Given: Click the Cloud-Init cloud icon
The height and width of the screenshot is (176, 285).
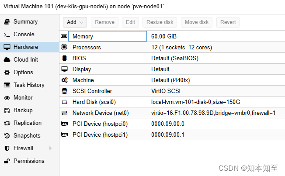Looking at the screenshot, I should pos(7,60).
